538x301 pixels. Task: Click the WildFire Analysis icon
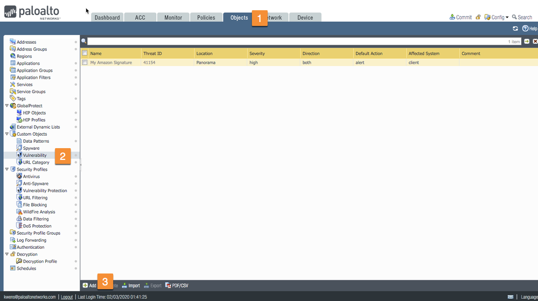coord(19,212)
